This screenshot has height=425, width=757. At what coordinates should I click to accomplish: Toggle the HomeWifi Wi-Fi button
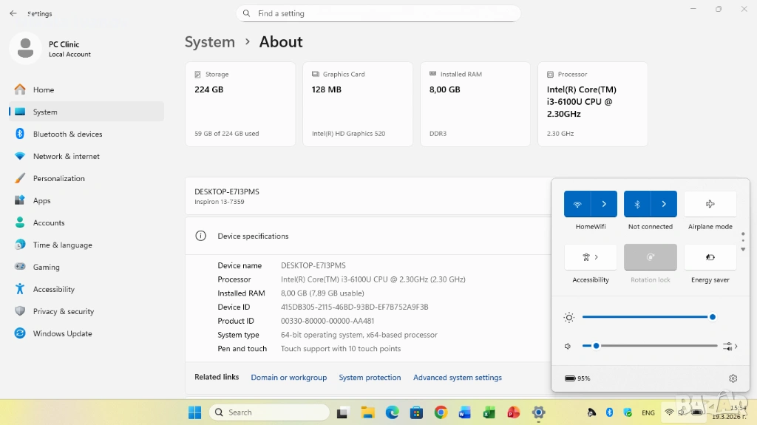click(x=577, y=204)
